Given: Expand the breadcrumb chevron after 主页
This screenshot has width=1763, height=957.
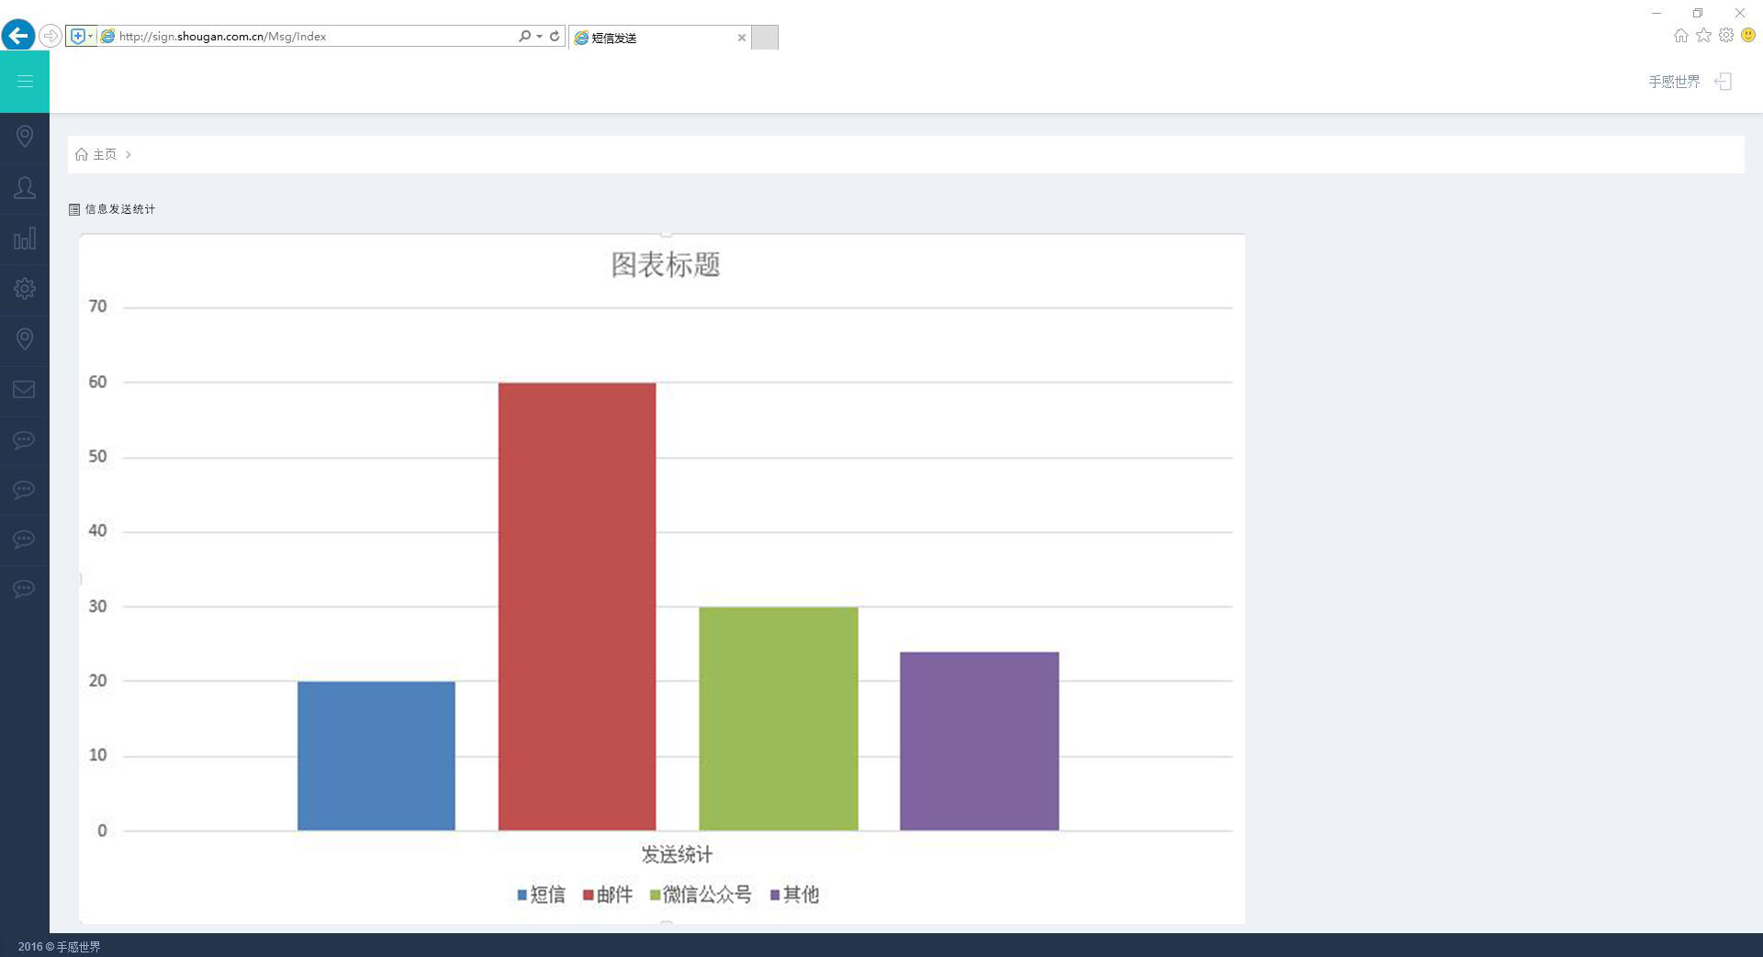Looking at the screenshot, I should click(x=129, y=154).
